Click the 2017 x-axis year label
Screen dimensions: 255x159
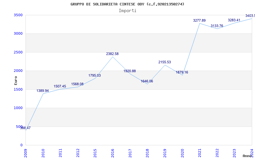click(130, 153)
